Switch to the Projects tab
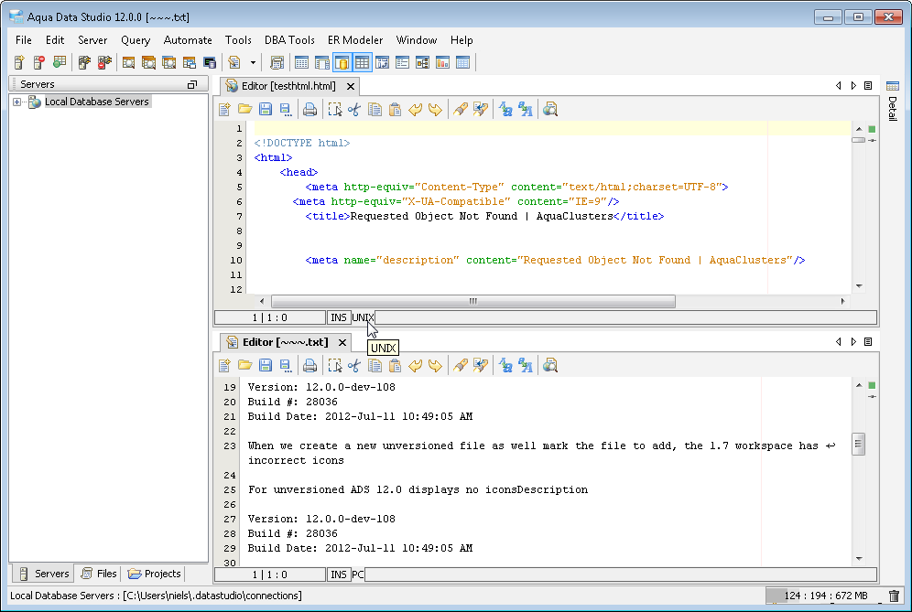 tap(155, 574)
